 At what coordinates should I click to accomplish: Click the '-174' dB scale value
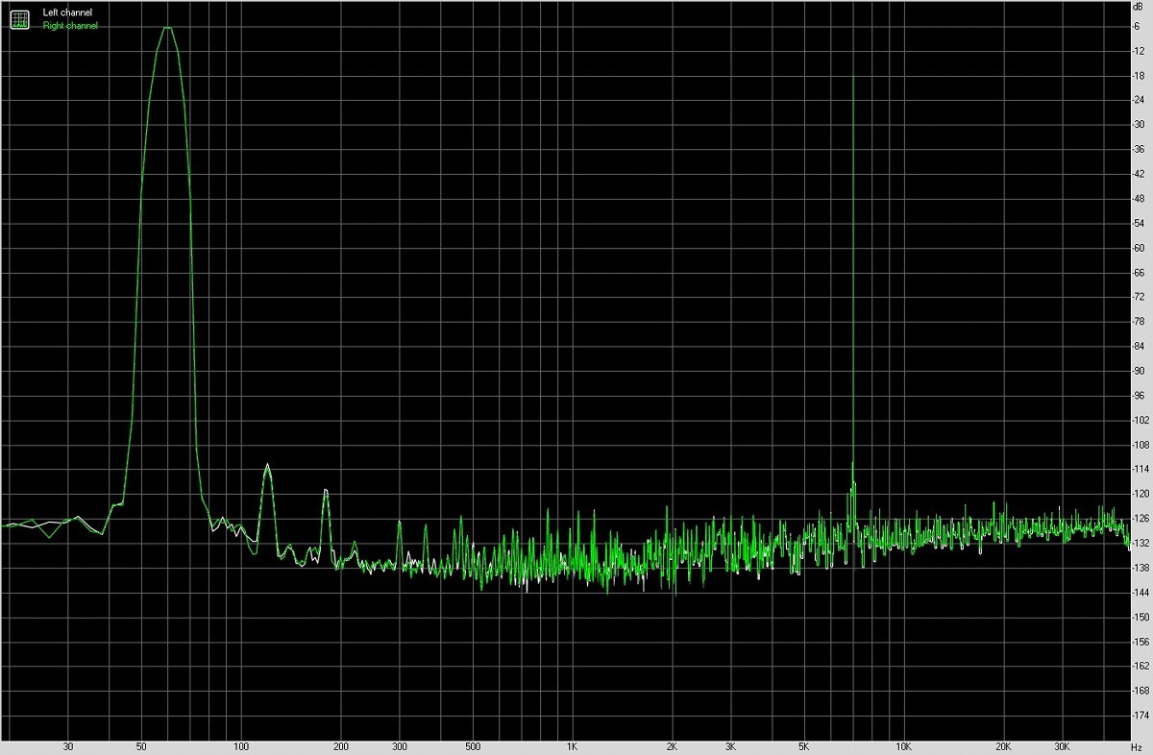coord(1141,715)
